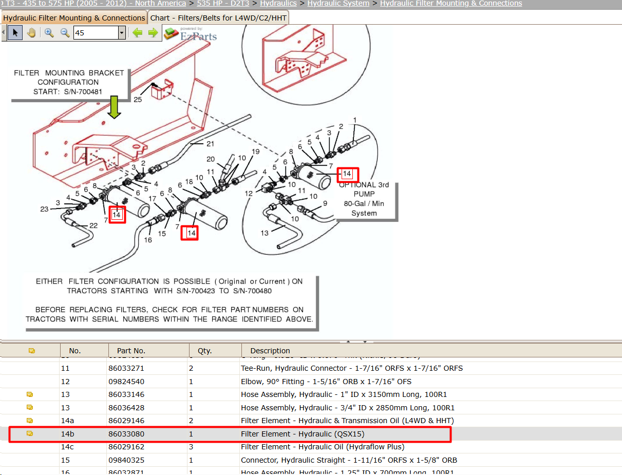Select the Elbow, 90° Fitting row description
The height and width of the screenshot is (475, 622).
coord(326,382)
